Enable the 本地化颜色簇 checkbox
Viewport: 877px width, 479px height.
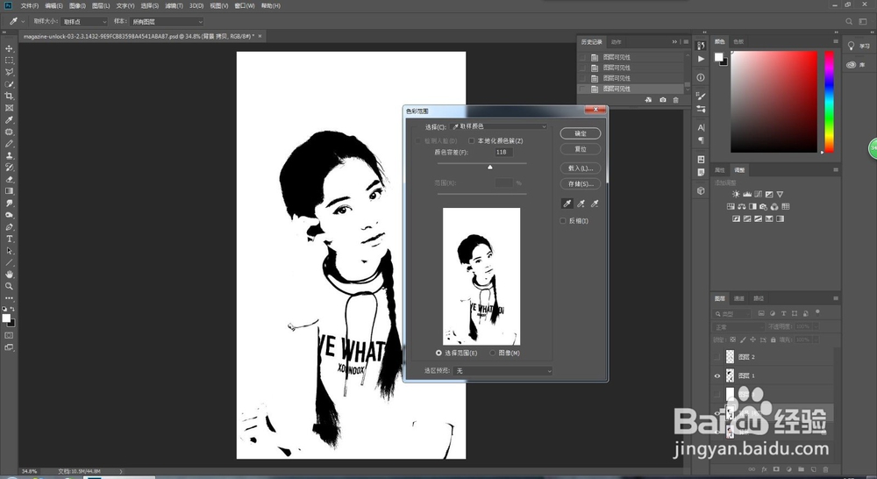tap(472, 141)
